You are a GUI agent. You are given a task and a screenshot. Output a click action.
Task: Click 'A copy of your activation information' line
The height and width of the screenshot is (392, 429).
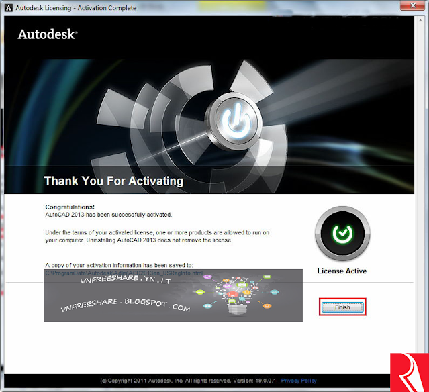click(x=119, y=265)
